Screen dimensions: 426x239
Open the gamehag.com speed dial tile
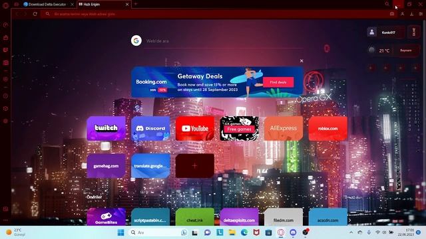[106, 166]
